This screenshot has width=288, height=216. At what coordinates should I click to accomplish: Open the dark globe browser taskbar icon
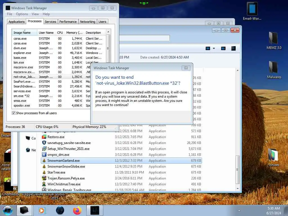point(60,210)
